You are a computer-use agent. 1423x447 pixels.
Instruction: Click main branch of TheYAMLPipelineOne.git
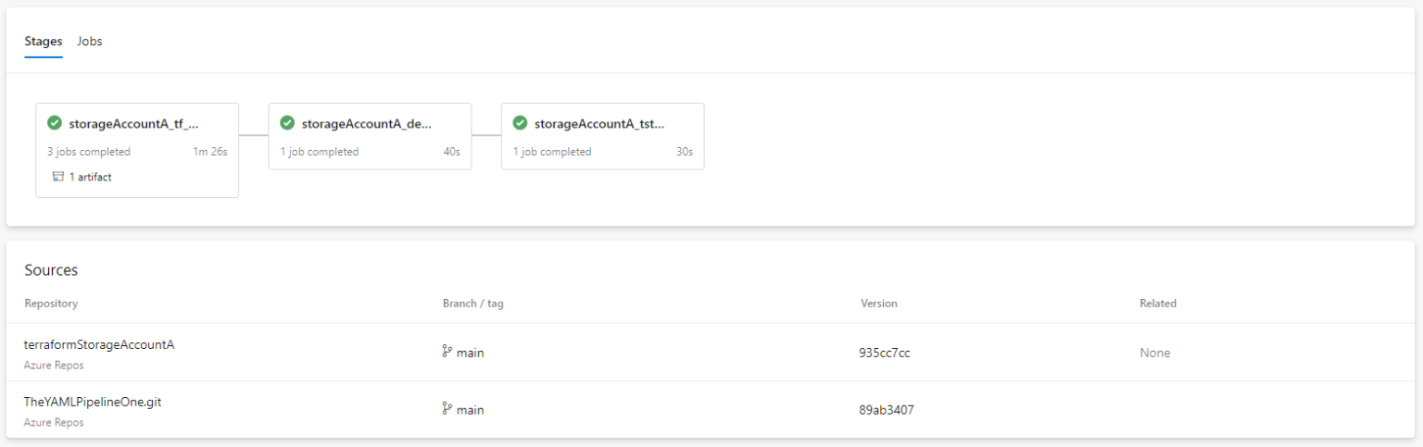pos(471,410)
